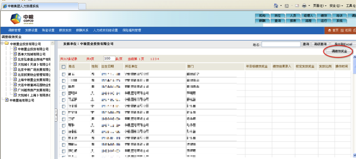Click the COFCO 中粮 logo
The height and width of the screenshot is (159, 356).
pyautogui.click(x=22, y=19)
